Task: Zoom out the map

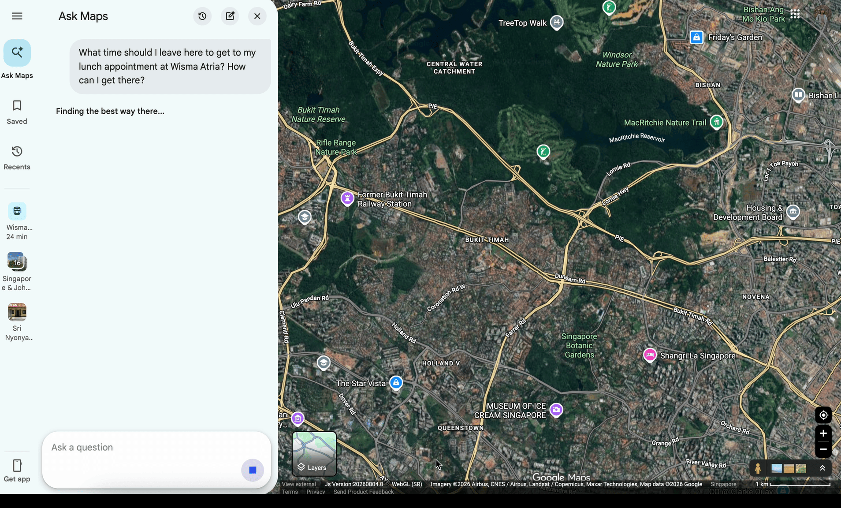Action: tap(823, 449)
